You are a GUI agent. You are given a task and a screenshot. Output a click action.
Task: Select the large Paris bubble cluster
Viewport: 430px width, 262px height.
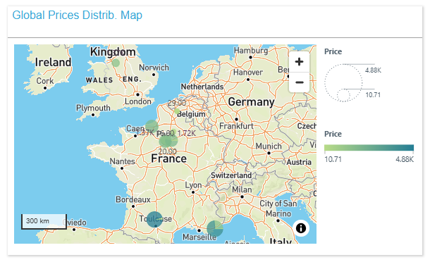tap(166, 141)
